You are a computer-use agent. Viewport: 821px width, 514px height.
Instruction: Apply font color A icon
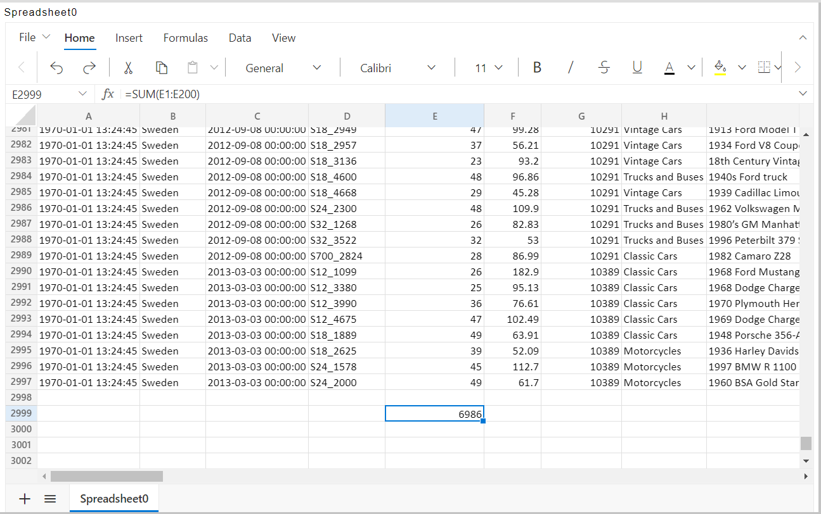click(x=669, y=68)
